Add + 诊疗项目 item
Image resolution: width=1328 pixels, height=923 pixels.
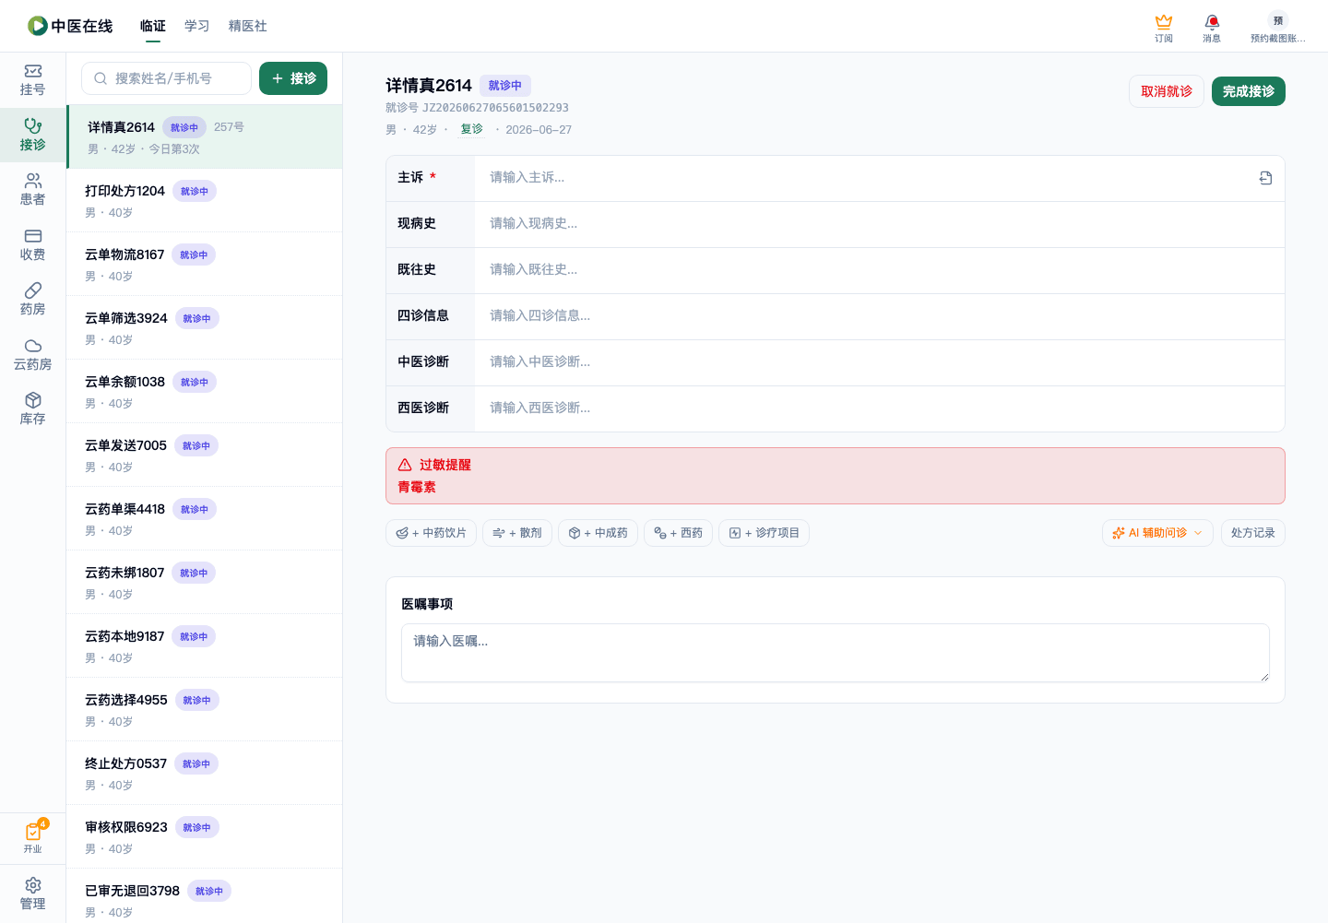coord(764,533)
